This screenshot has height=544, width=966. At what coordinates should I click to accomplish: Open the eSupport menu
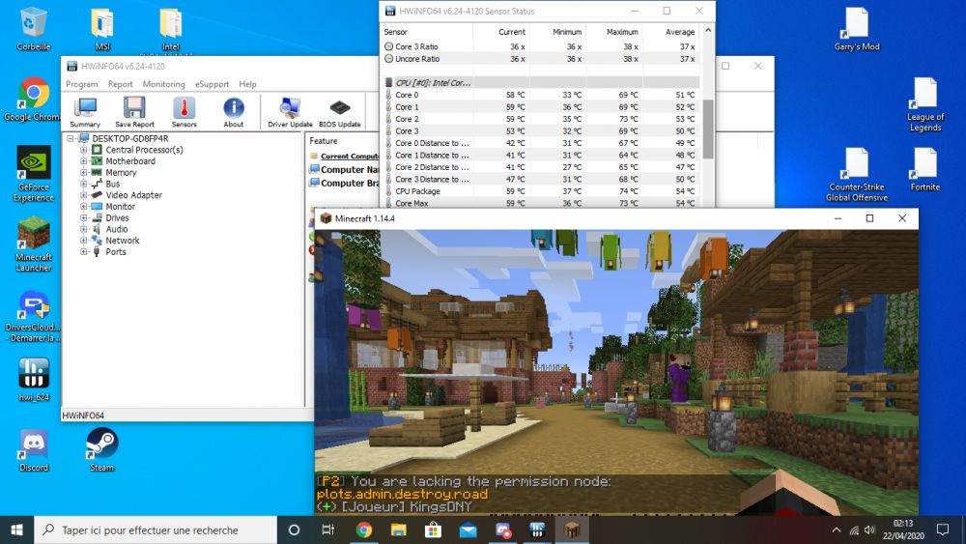tap(212, 84)
